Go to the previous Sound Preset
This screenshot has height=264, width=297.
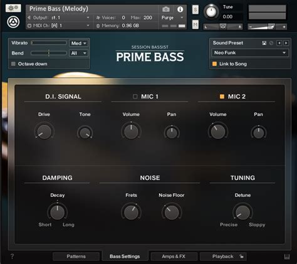click(x=279, y=43)
